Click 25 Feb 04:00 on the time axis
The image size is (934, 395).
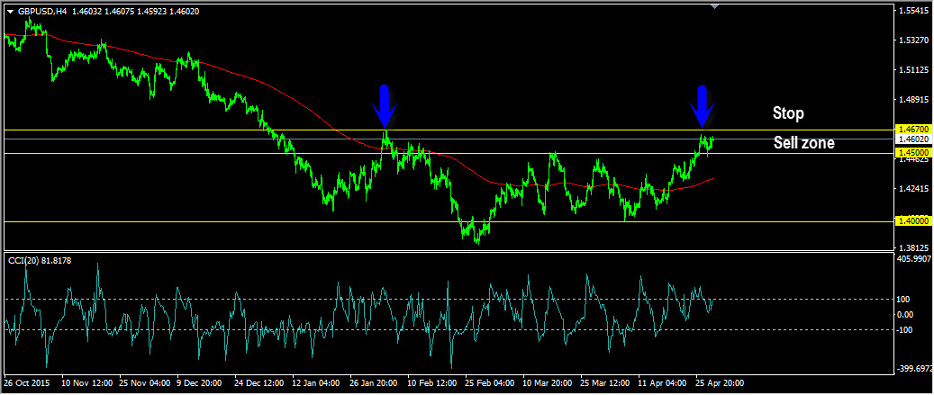pyautogui.click(x=491, y=382)
